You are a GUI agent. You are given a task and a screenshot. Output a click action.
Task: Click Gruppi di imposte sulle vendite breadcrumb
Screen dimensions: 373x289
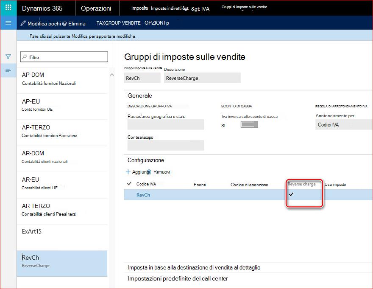pos(244,7)
